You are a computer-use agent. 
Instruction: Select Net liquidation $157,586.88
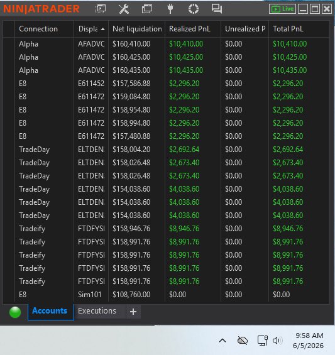131,84
